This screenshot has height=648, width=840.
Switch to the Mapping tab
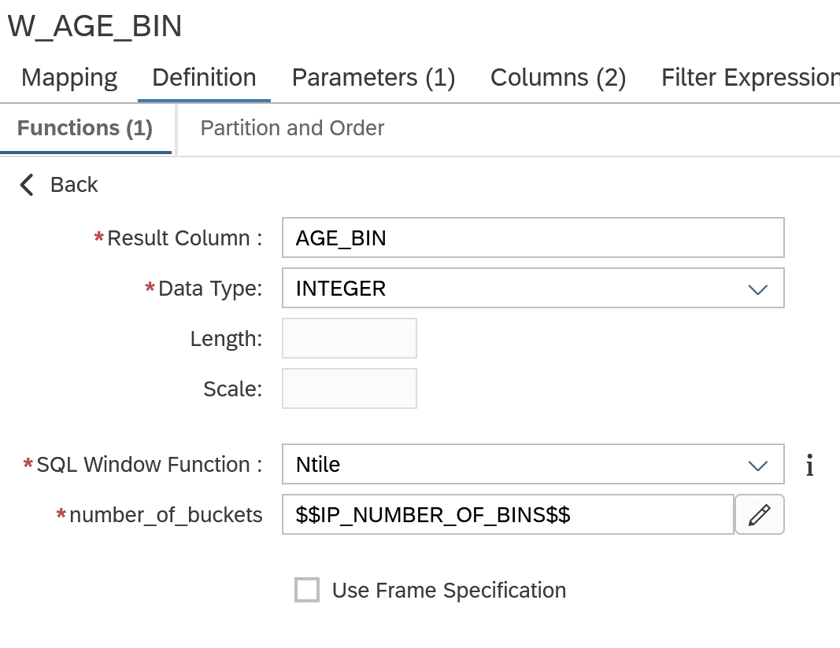(69, 77)
